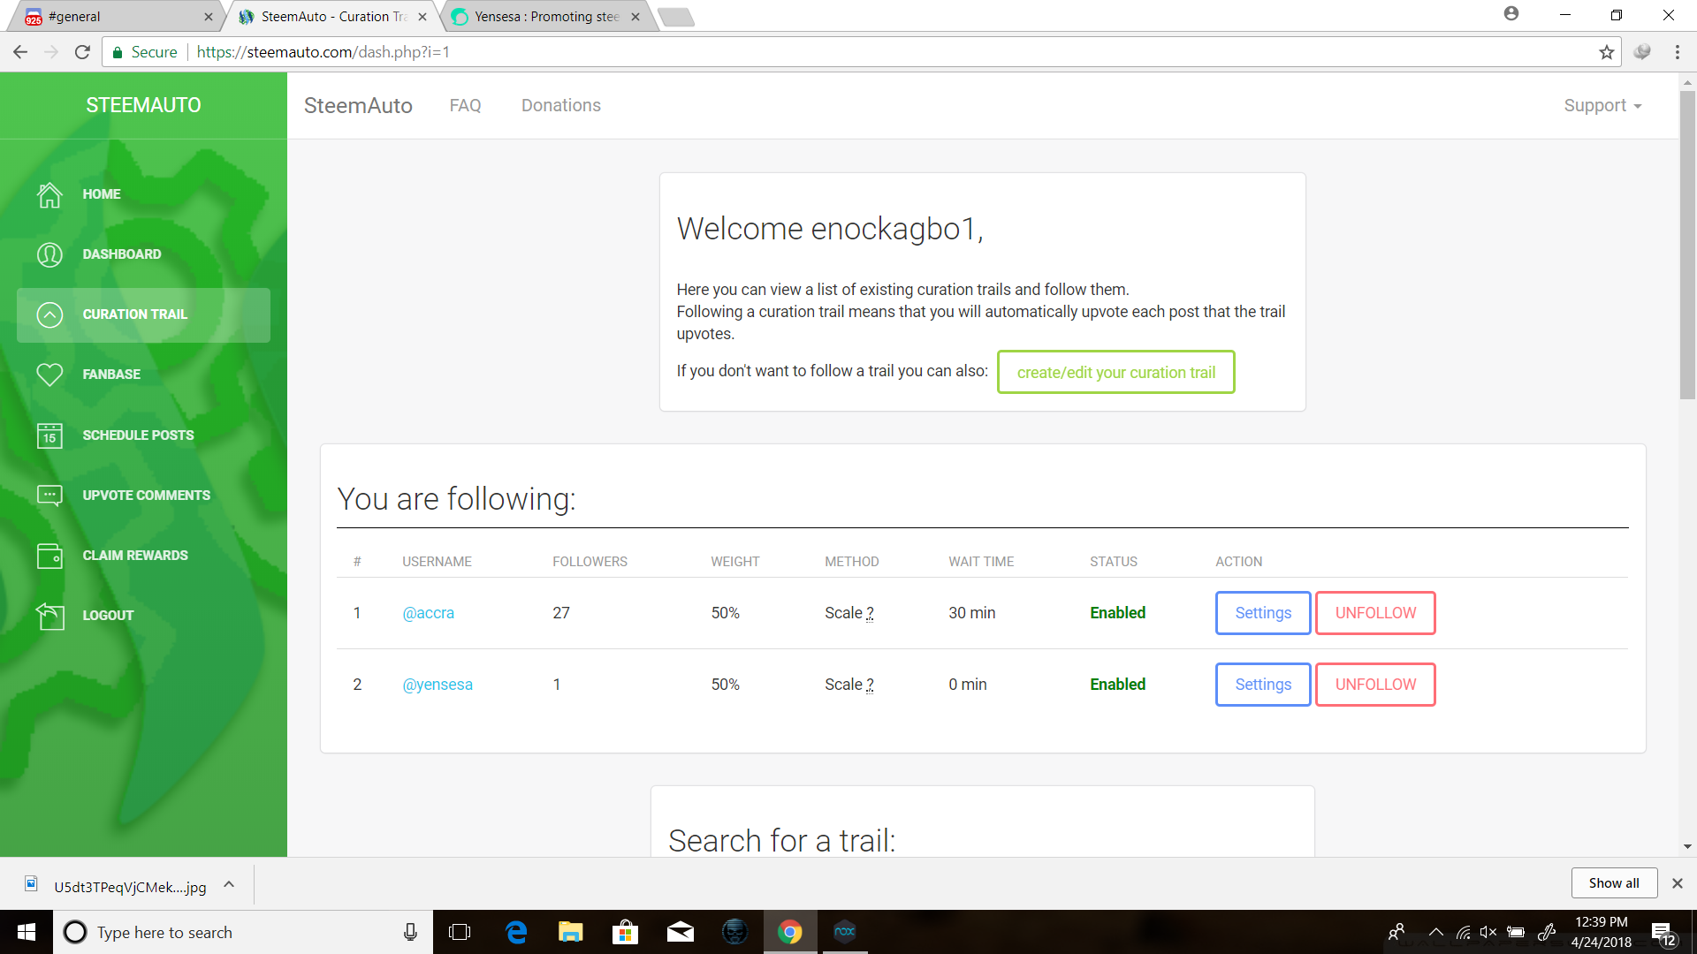Open Settings for the @accra trail
Viewport: 1697px width, 954px height.
[1262, 613]
